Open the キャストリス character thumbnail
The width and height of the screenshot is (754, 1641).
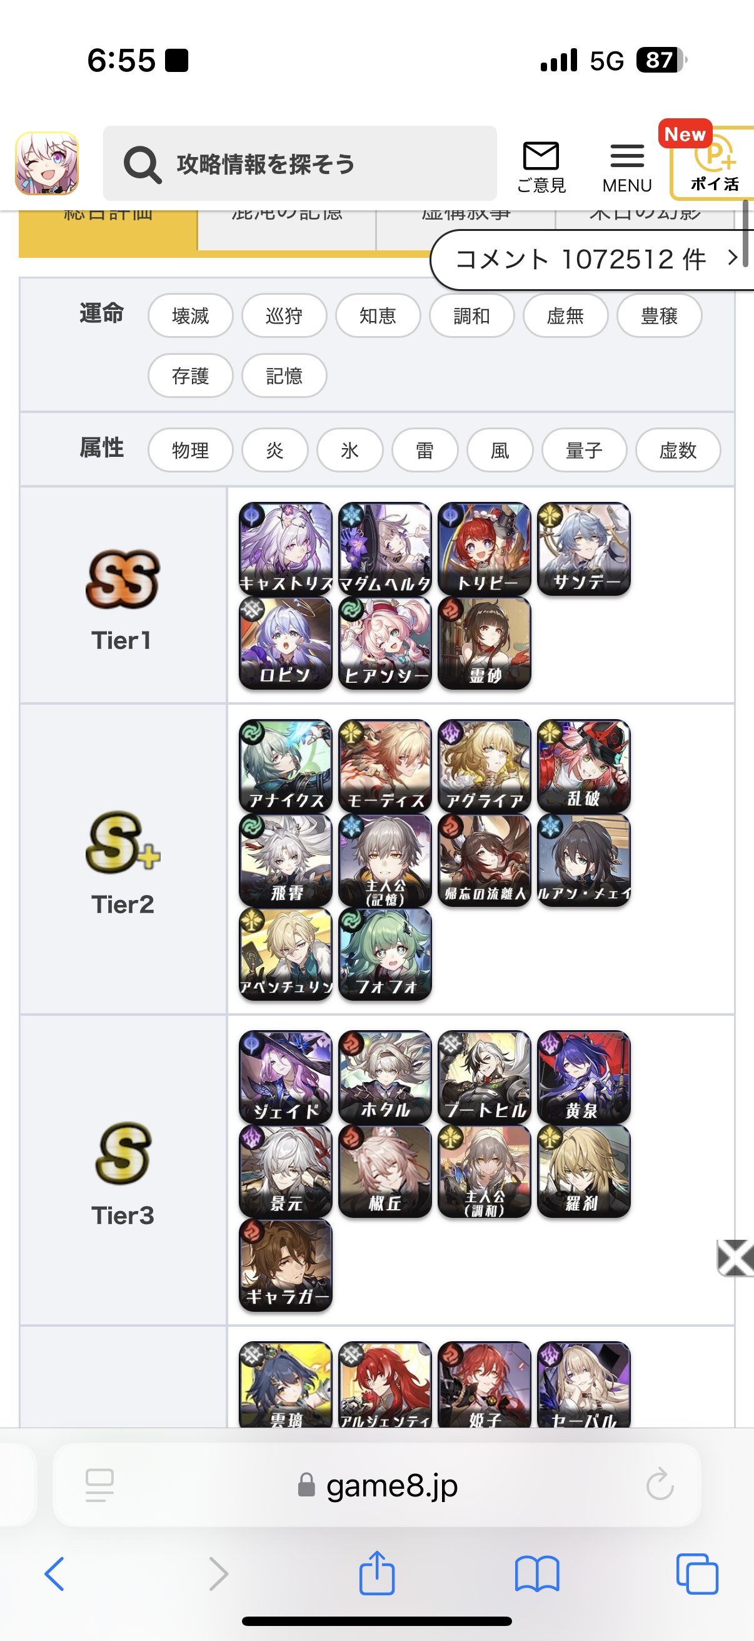(286, 549)
